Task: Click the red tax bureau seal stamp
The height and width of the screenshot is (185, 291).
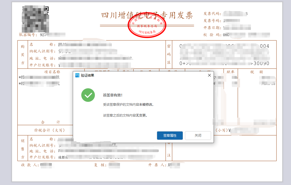Action: (x=147, y=25)
